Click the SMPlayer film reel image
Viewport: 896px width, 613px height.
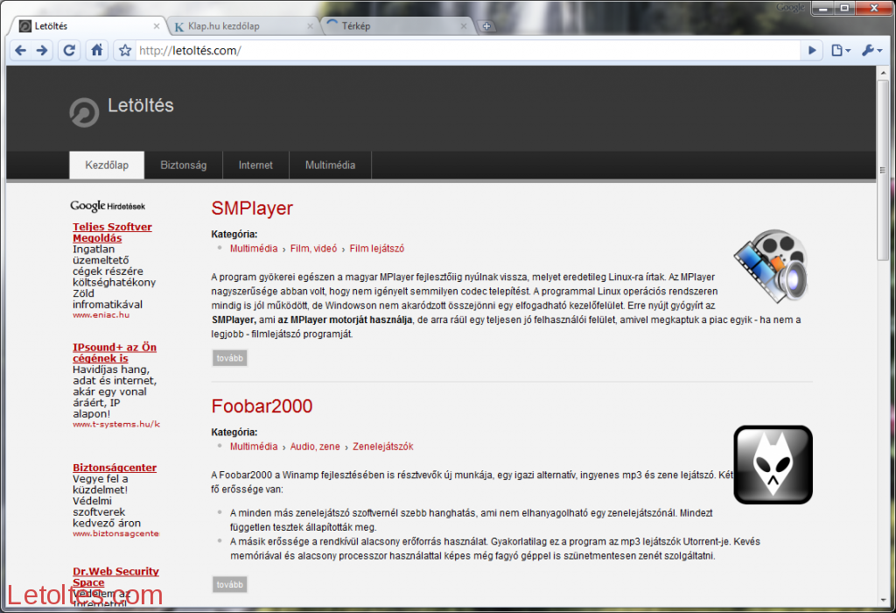click(772, 266)
